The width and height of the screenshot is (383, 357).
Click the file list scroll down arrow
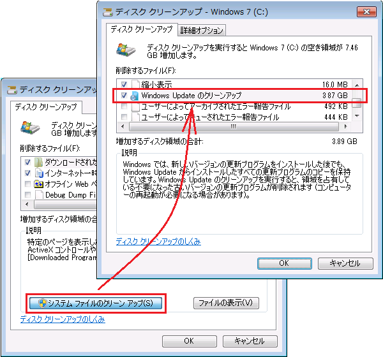coord(357,116)
